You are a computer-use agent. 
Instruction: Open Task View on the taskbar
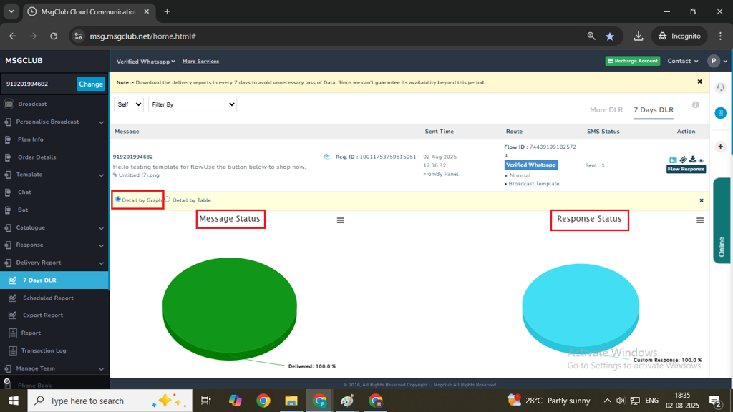(x=205, y=401)
